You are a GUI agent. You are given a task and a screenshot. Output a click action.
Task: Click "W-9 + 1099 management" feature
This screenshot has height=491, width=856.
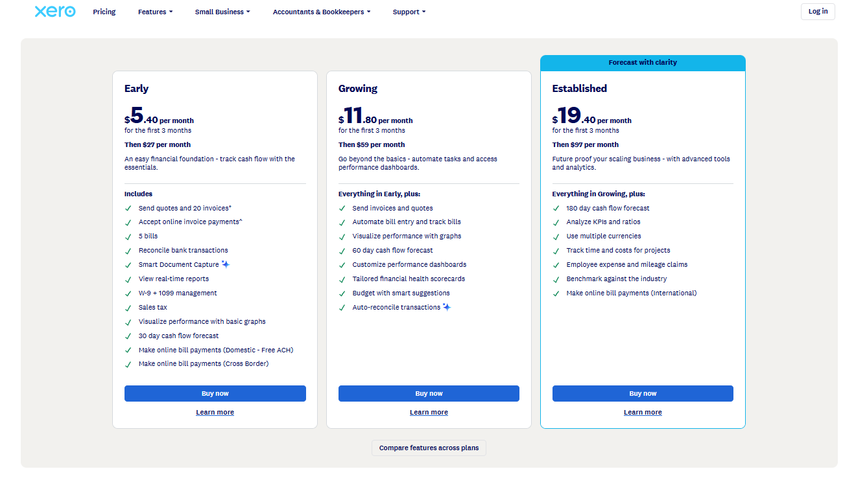178,293
